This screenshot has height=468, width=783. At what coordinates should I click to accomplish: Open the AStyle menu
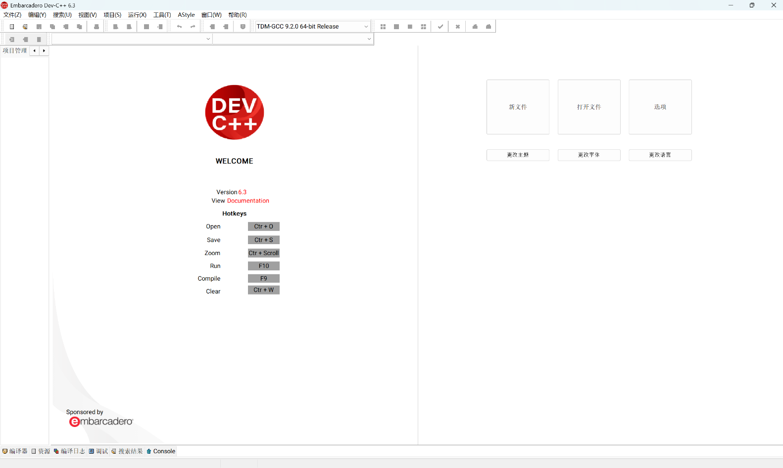click(186, 15)
